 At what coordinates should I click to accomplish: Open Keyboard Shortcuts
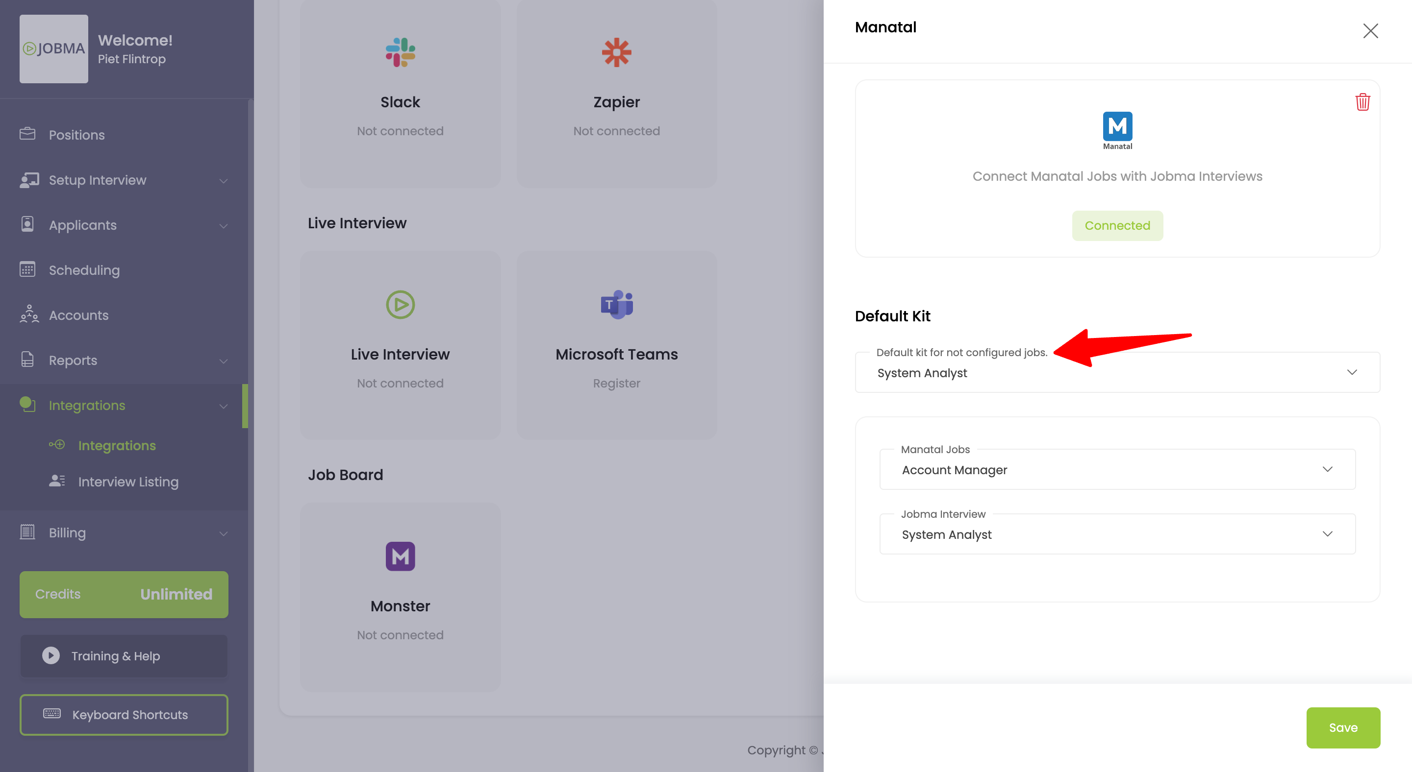click(124, 715)
